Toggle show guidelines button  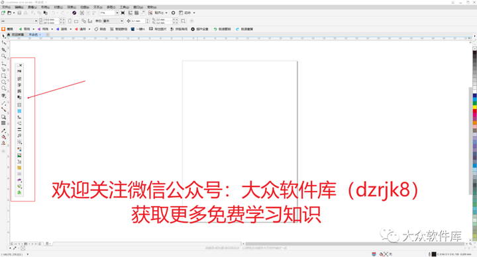(142, 13)
